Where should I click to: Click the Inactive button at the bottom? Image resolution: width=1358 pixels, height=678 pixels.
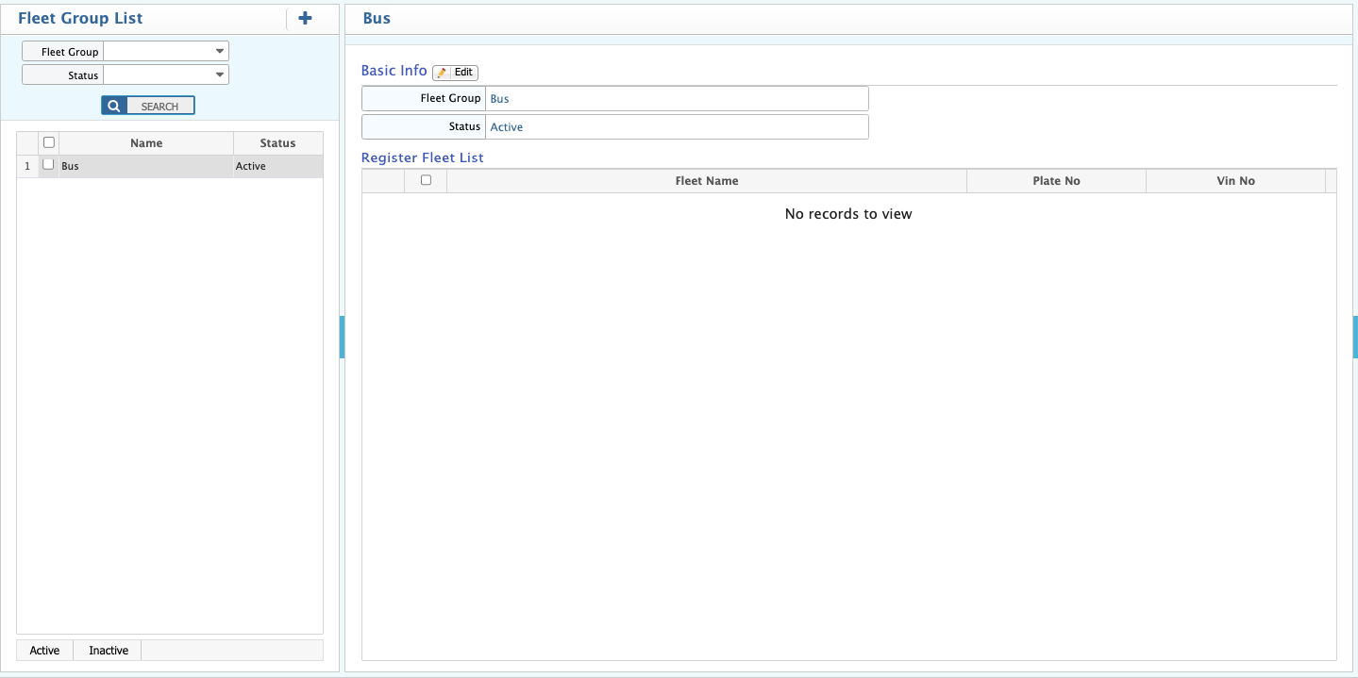click(109, 651)
